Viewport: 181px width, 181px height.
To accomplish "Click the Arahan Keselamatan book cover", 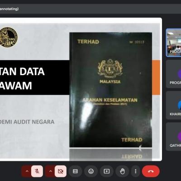I will (110, 90).
